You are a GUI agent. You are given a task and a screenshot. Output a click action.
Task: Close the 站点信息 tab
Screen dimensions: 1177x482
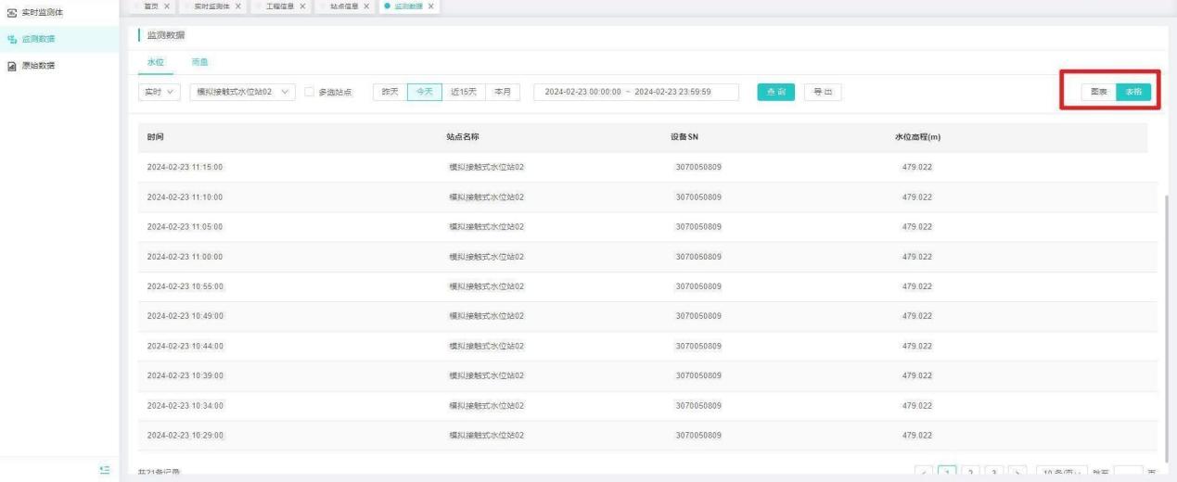(366, 6)
